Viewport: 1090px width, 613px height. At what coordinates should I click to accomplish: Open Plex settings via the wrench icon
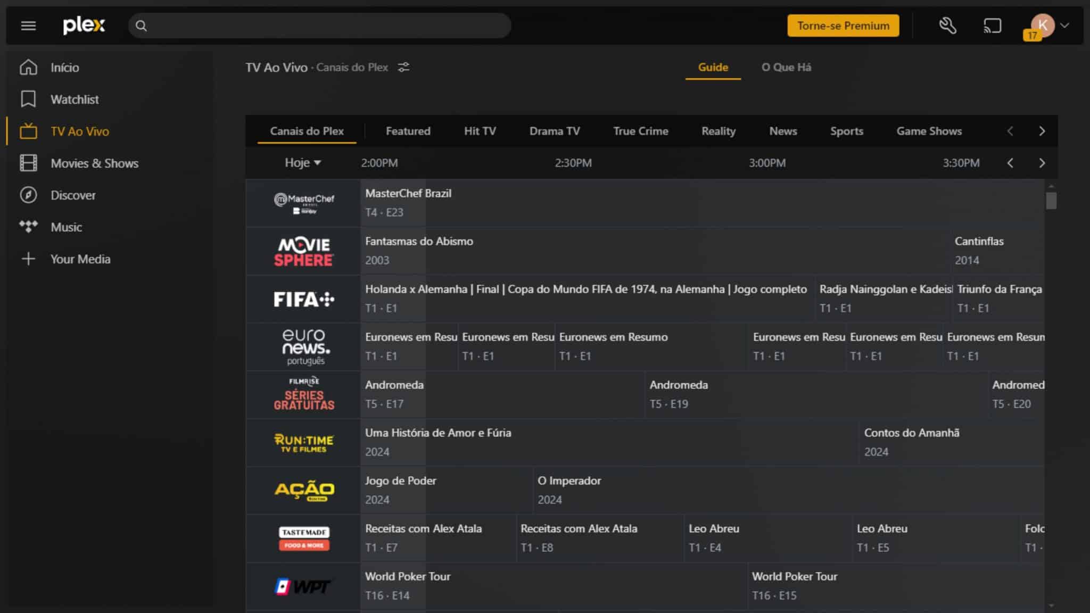click(948, 25)
